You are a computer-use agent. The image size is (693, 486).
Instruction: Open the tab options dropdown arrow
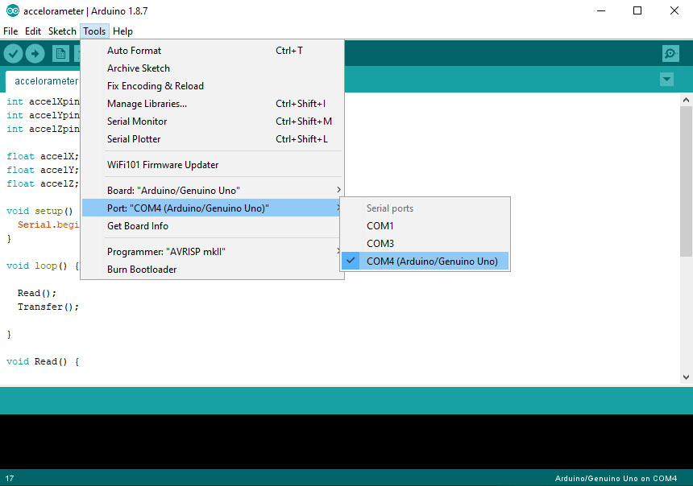pos(666,79)
